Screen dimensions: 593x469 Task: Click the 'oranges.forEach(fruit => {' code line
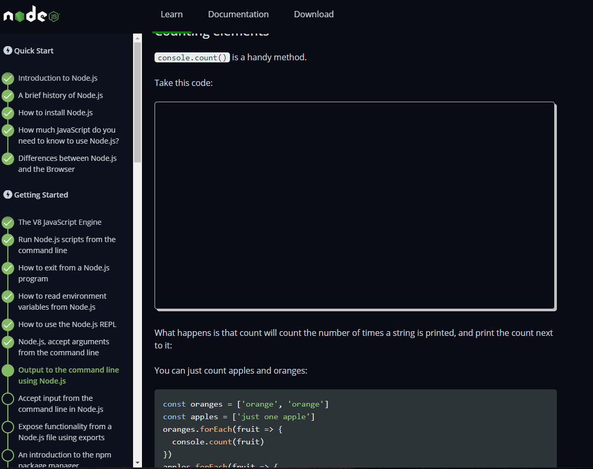tap(223, 429)
